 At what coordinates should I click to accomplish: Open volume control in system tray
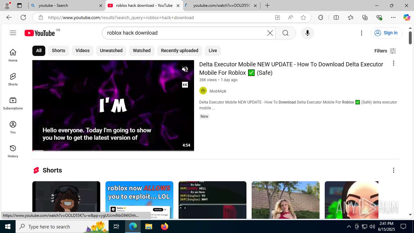(x=372, y=227)
